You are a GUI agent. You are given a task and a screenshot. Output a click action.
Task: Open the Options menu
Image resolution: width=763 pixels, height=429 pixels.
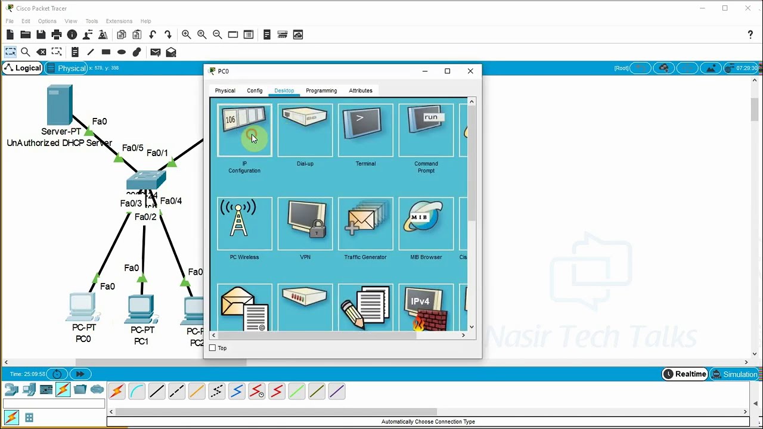coord(47,21)
